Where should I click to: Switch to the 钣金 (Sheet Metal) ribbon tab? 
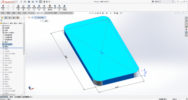(x=19, y=13)
